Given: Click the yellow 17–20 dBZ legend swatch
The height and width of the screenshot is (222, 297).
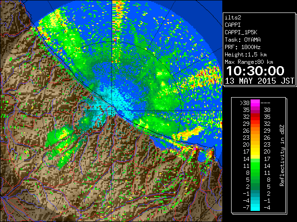Looking at the screenshot, I should click(255, 152).
